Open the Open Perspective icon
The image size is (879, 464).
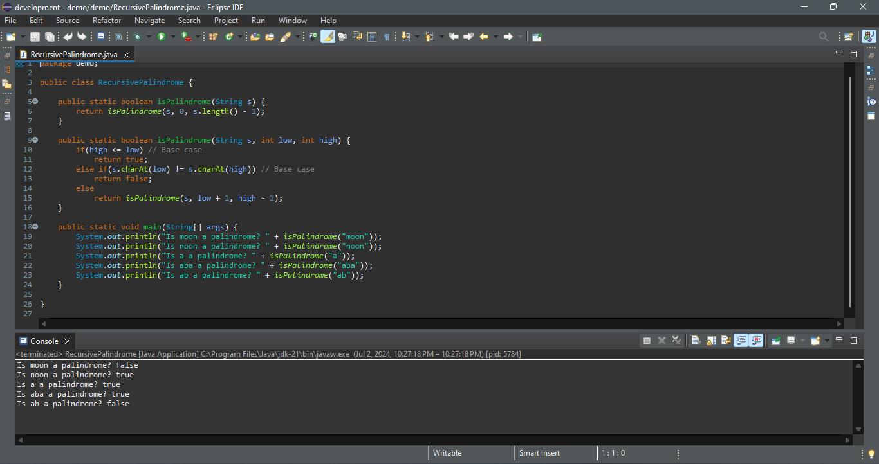click(848, 37)
